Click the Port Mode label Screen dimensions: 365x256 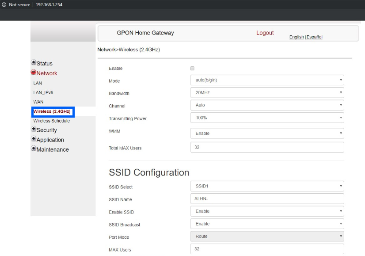tap(119, 237)
